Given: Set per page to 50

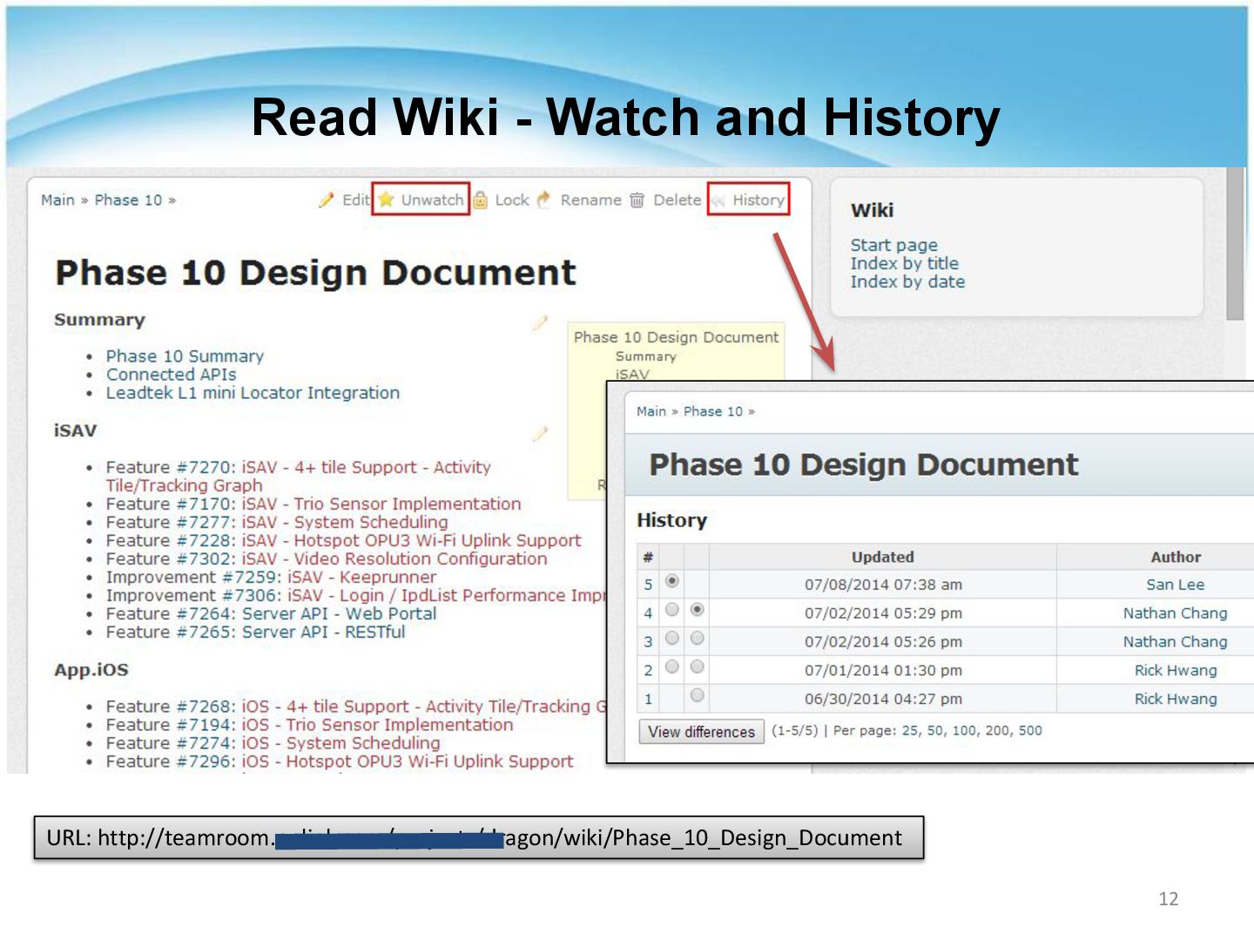Looking at the screenshot, I should coord(935,731).
